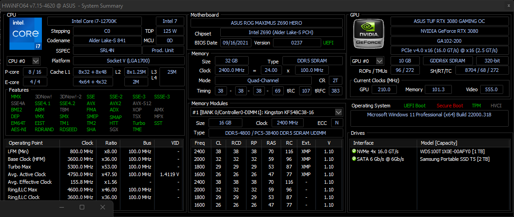Click the 320-bit bus width field
The width and height of the screenshot is (514, 217).
[492, 61]
